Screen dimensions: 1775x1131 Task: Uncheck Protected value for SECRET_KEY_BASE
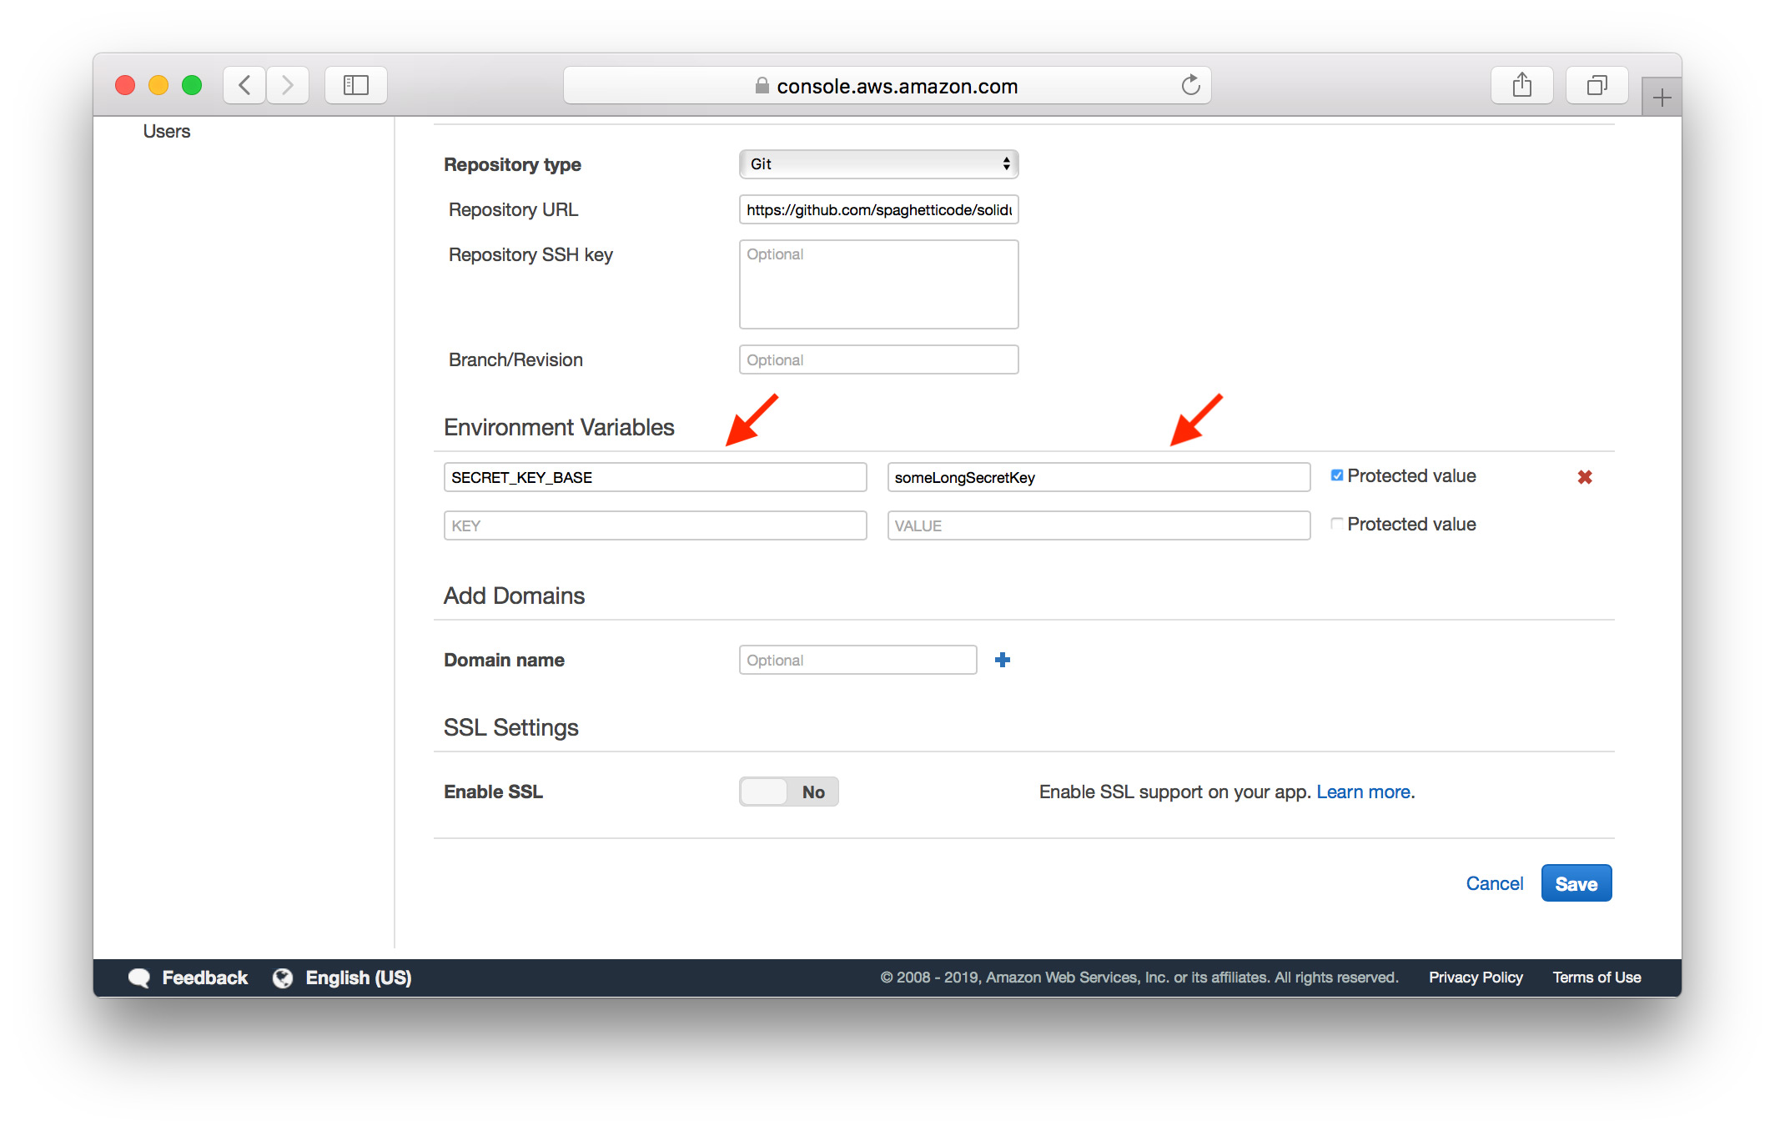1336,475
